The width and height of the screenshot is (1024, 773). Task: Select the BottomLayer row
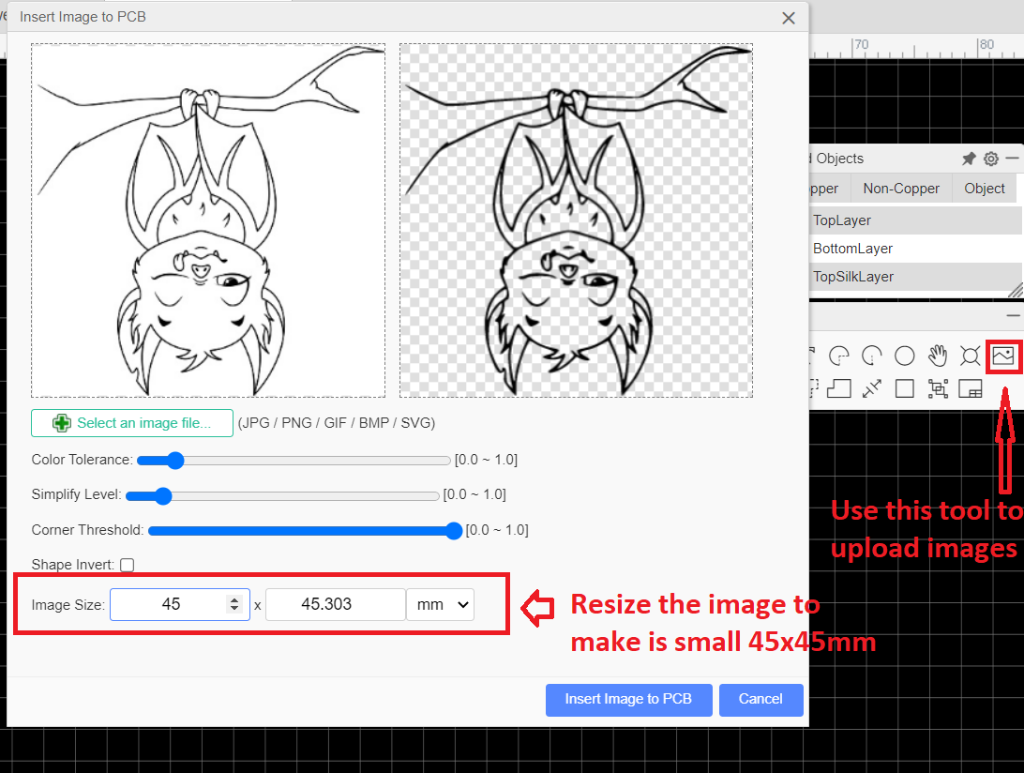click(x=915, y=249)
